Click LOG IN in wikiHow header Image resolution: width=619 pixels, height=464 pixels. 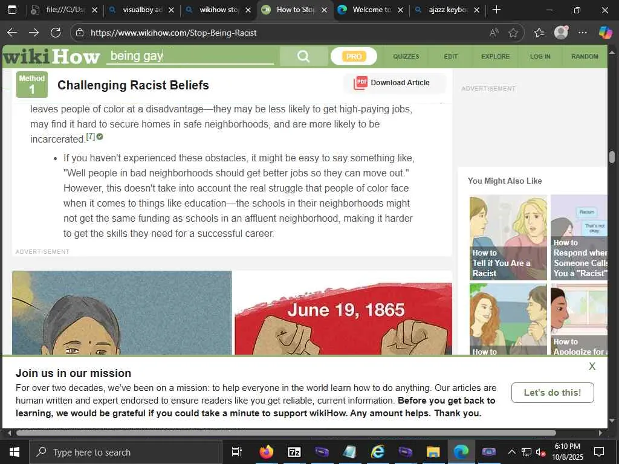tap(540, 56)
